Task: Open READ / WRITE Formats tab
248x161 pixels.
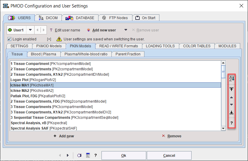Action: 119,46
